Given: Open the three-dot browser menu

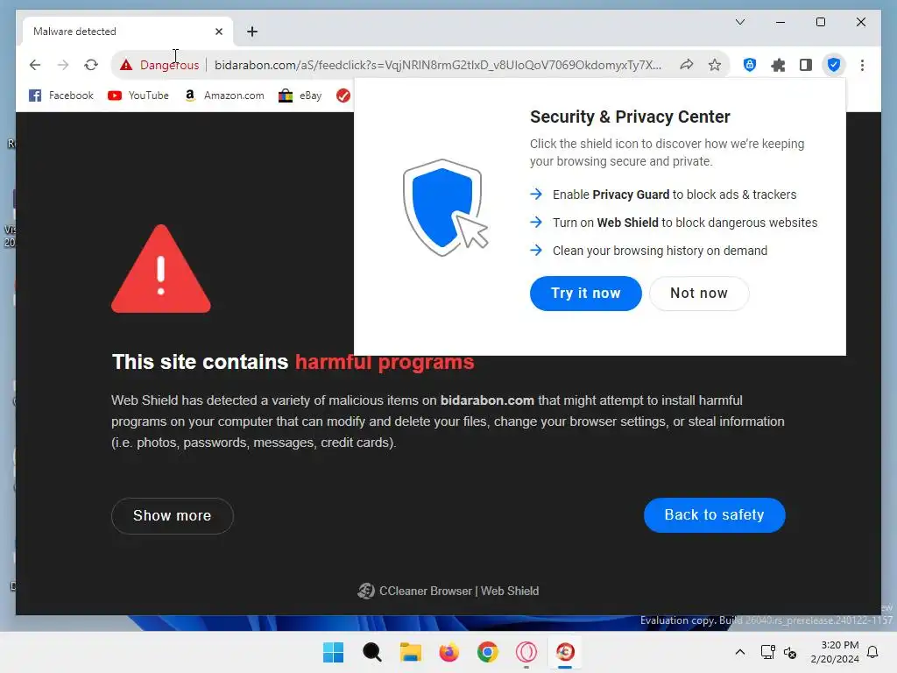Looking at the screenshot, I should (862, 65).
